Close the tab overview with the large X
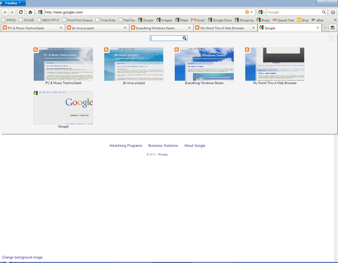This screenshot has width=338, height=263. click(x=331, y=38)
